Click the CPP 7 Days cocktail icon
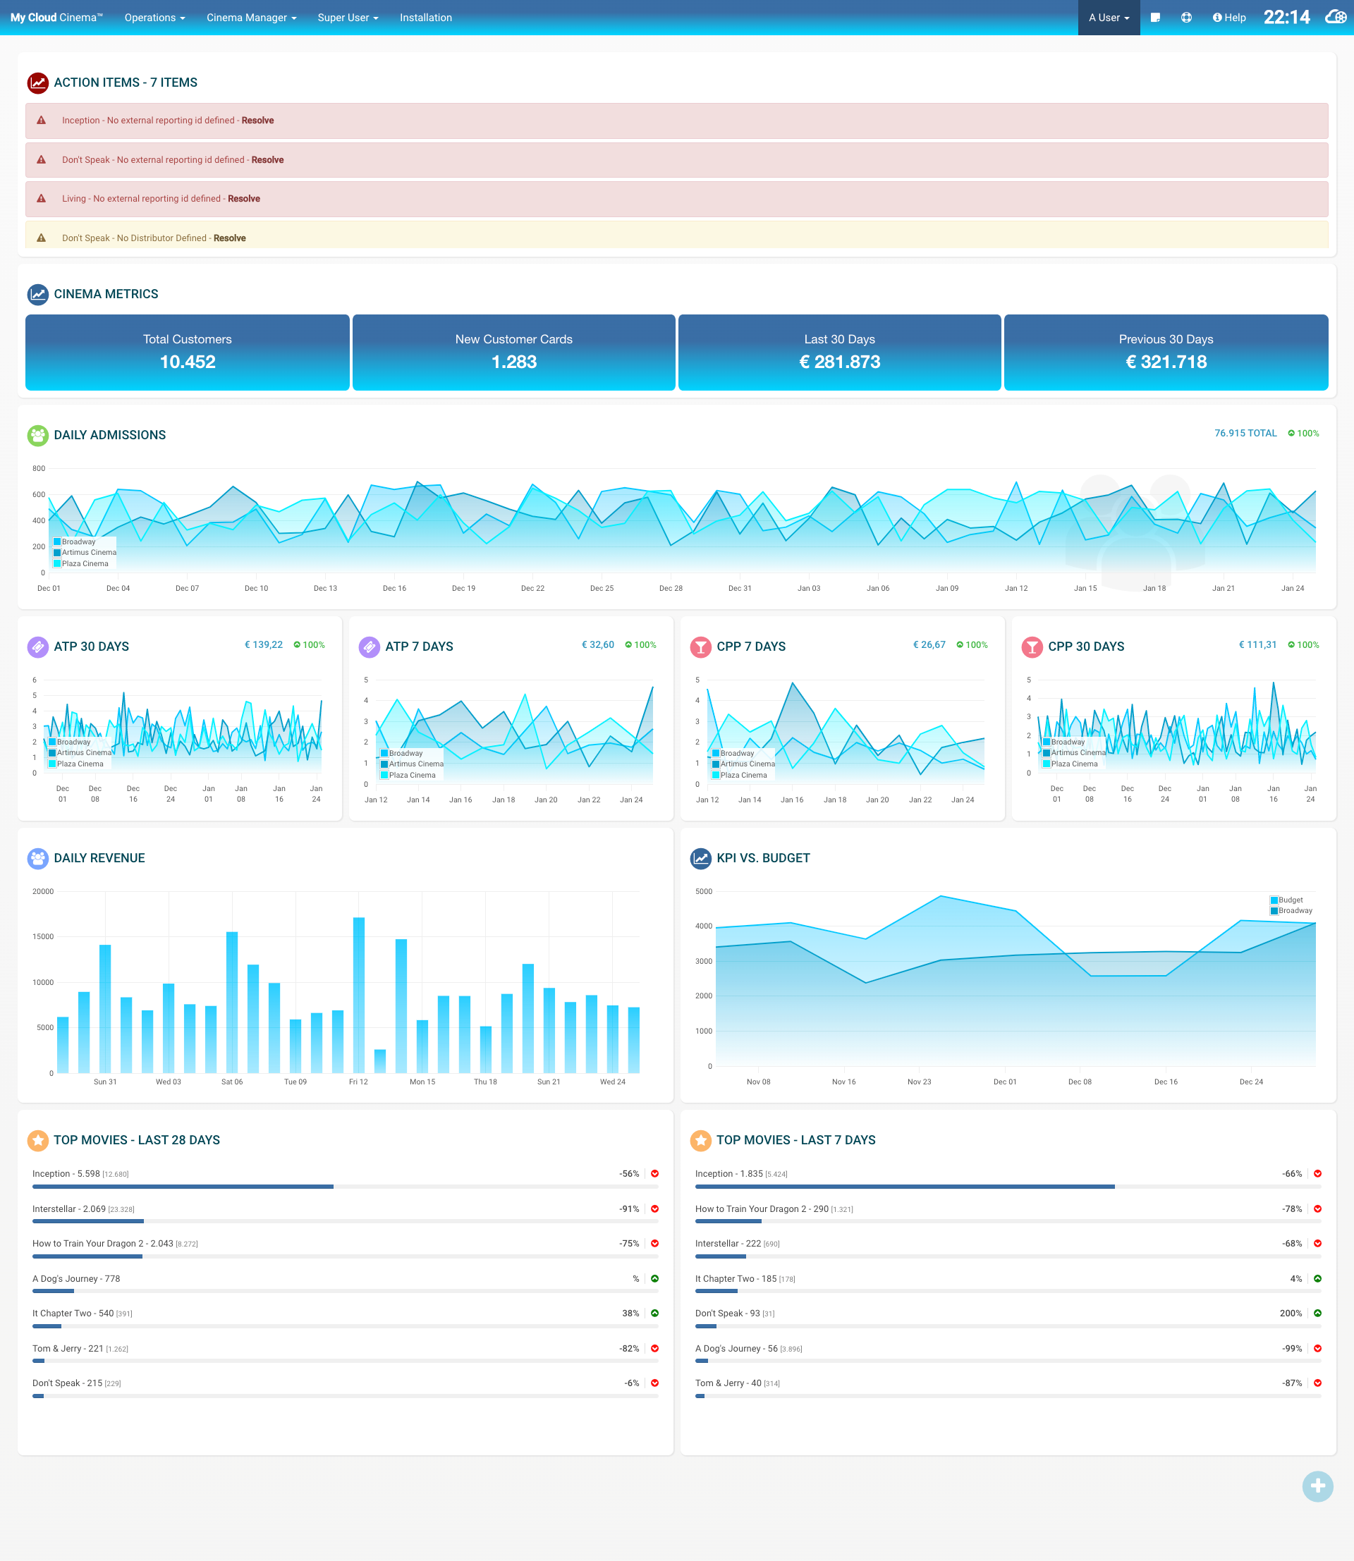This screenshot has height=1561, width=1354. pos(700,647)
